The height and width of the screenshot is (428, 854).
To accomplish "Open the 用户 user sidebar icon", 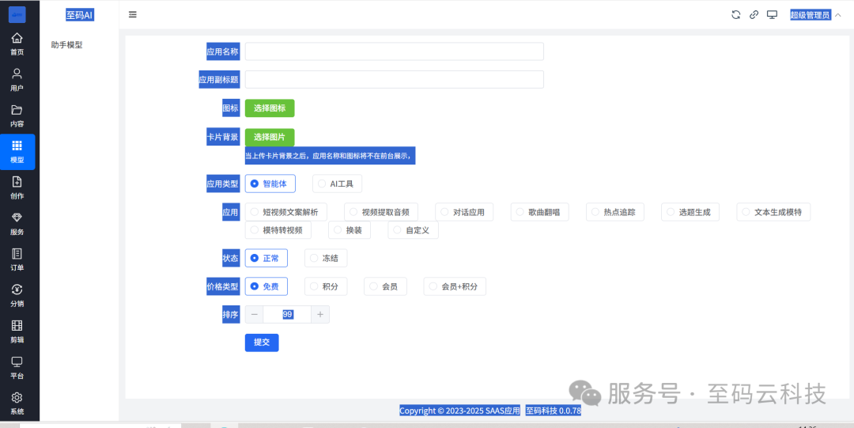I will click(17, 80).
